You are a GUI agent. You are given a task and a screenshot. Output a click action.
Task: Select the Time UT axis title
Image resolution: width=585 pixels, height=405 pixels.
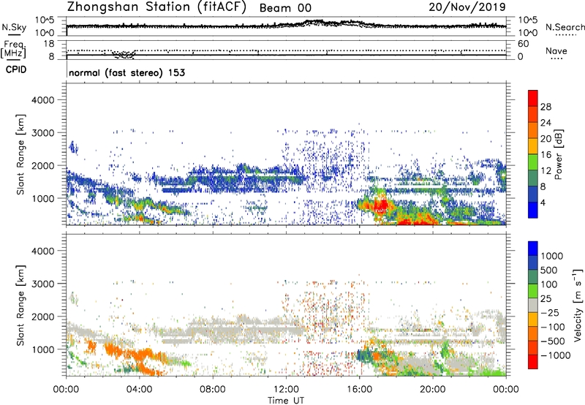click(286, 401)
